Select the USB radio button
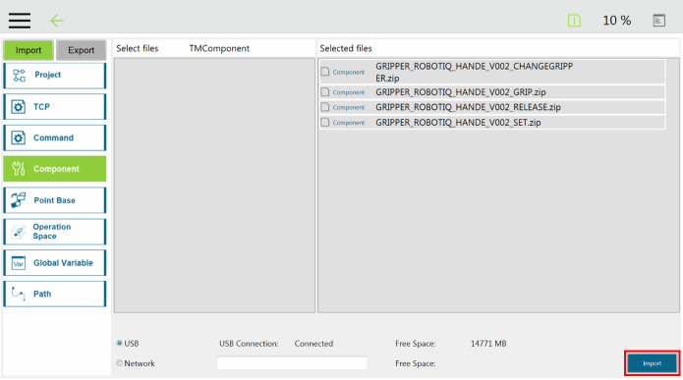Viewport: 683px width, 380px height. coord(119,343)
